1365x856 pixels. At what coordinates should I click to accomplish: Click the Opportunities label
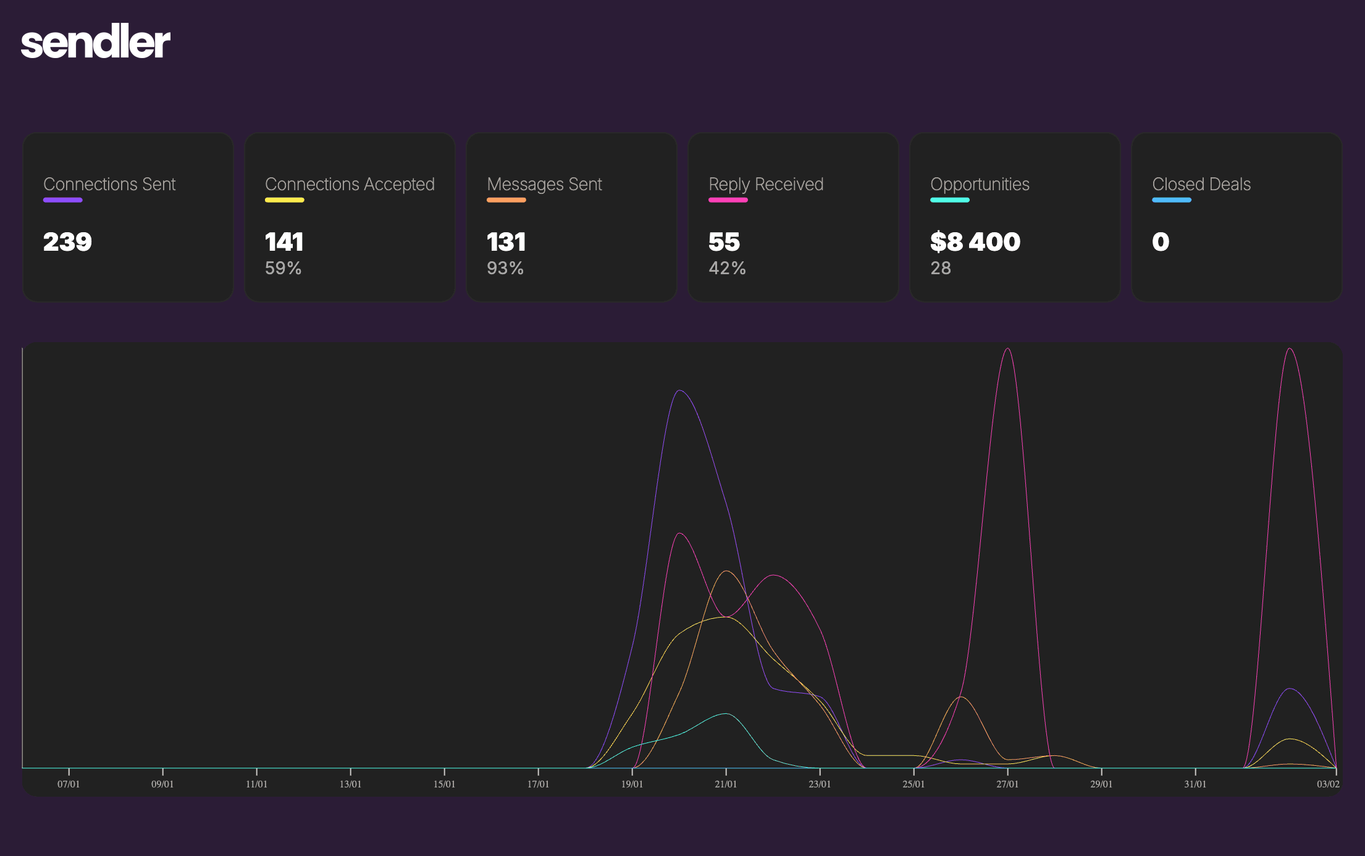(980, 184)
